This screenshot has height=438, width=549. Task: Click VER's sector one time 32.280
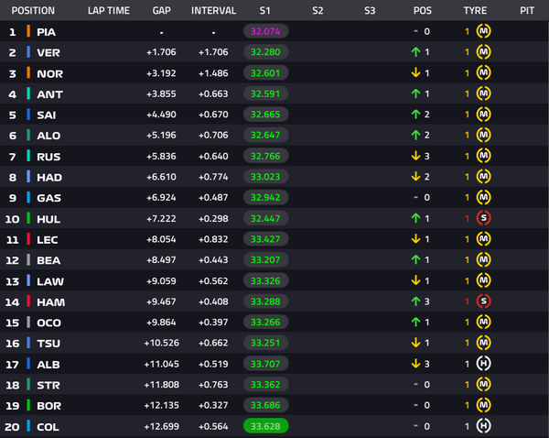(x=265, y=52)
